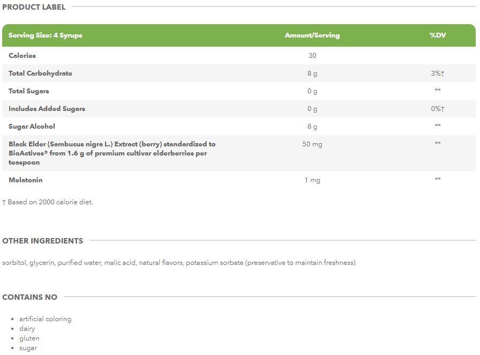
Task: Click the OTHER INGREDIENTS section heading
Action: (42, 241)
